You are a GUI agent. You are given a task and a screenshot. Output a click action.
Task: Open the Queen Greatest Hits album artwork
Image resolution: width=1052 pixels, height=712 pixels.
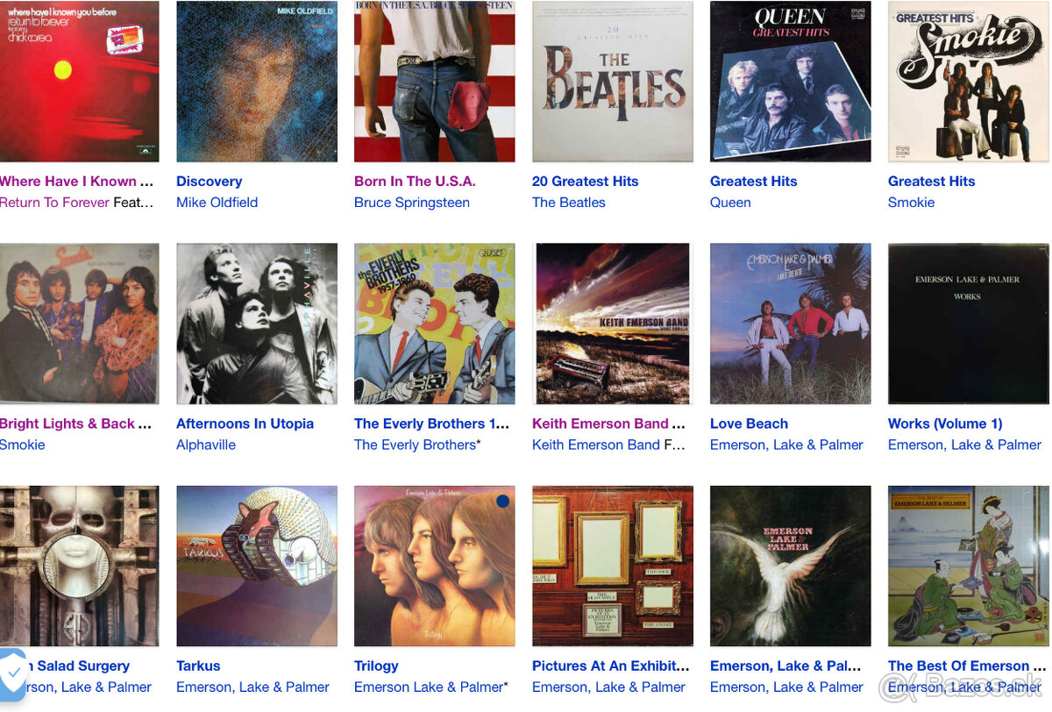791,82
